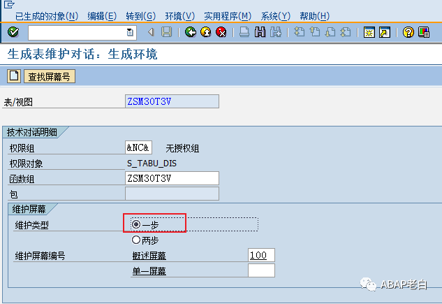Viewport: 442px width, 304px height.
Task: Click the First Page icon
Action: pos(299,32)
